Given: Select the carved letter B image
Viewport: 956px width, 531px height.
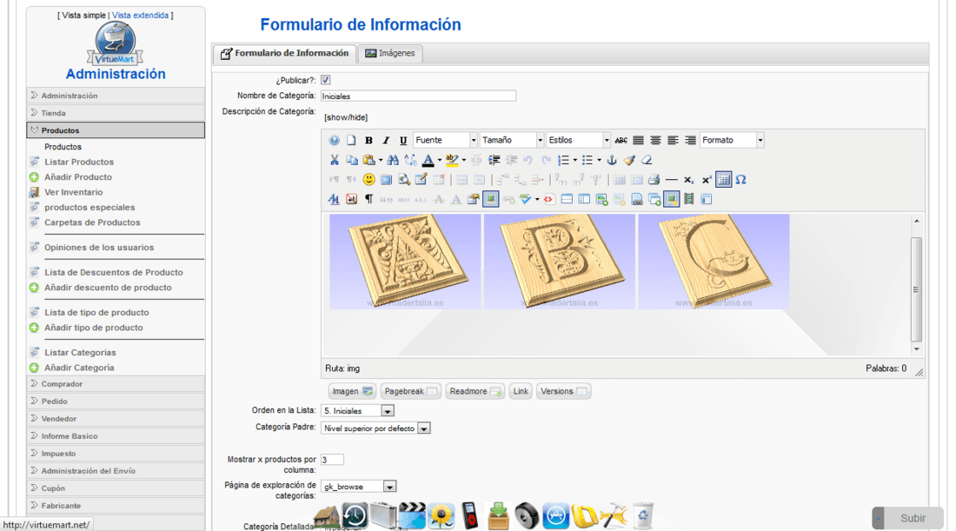Looking at the screenshot, I should (x=560, y=261).
